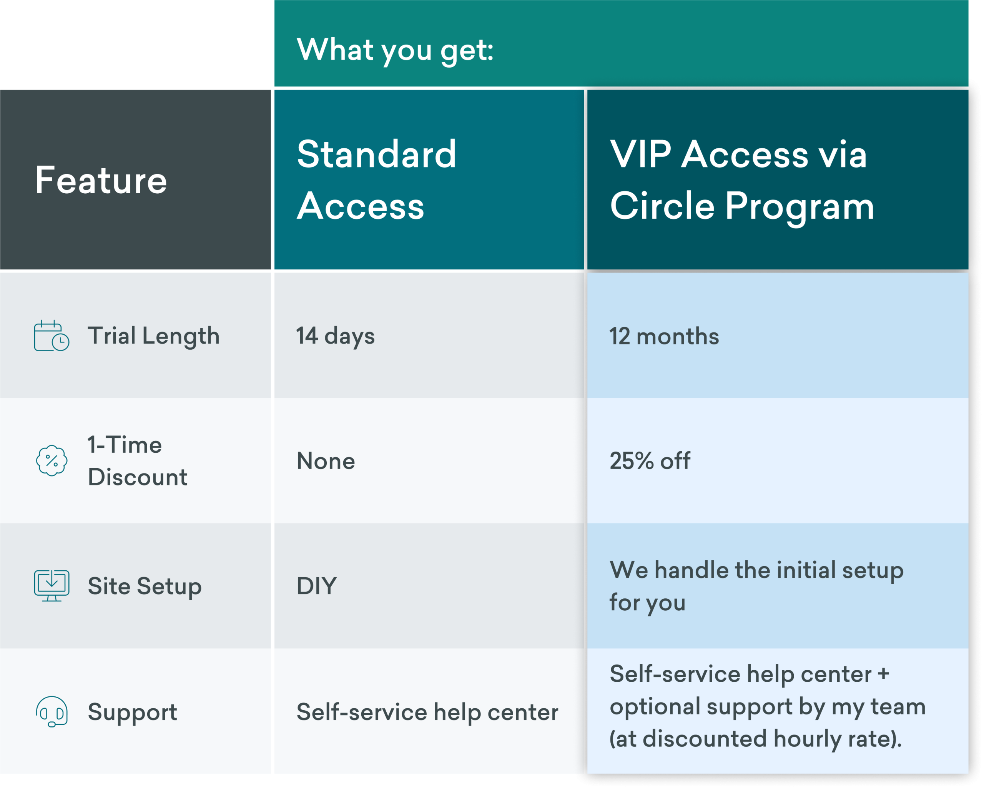Select the Standard Access column header

tap(377, 180)
